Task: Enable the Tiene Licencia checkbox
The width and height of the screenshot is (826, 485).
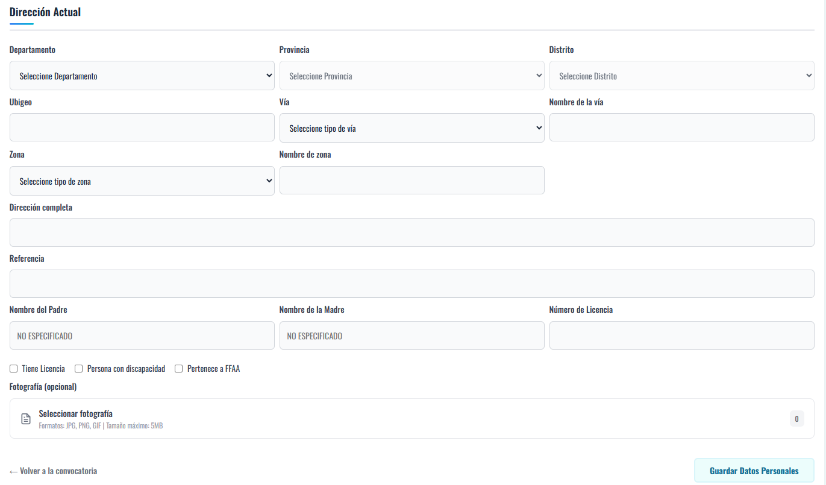Action: click(x=14, y=369)
